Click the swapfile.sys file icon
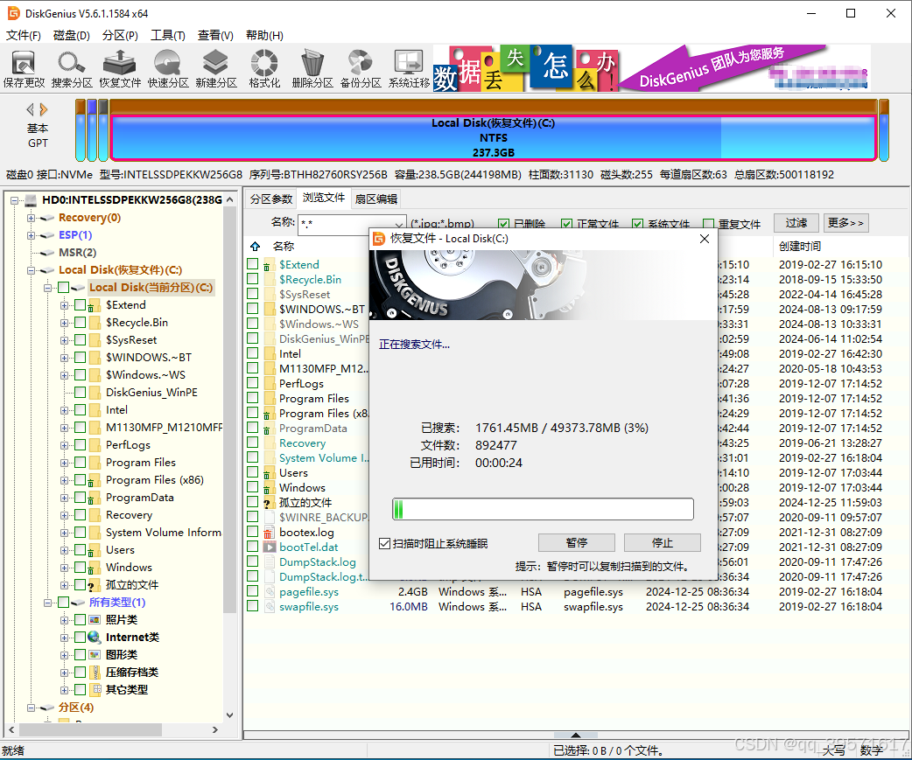The image size is (912, 760). click(x=270, y=607)
